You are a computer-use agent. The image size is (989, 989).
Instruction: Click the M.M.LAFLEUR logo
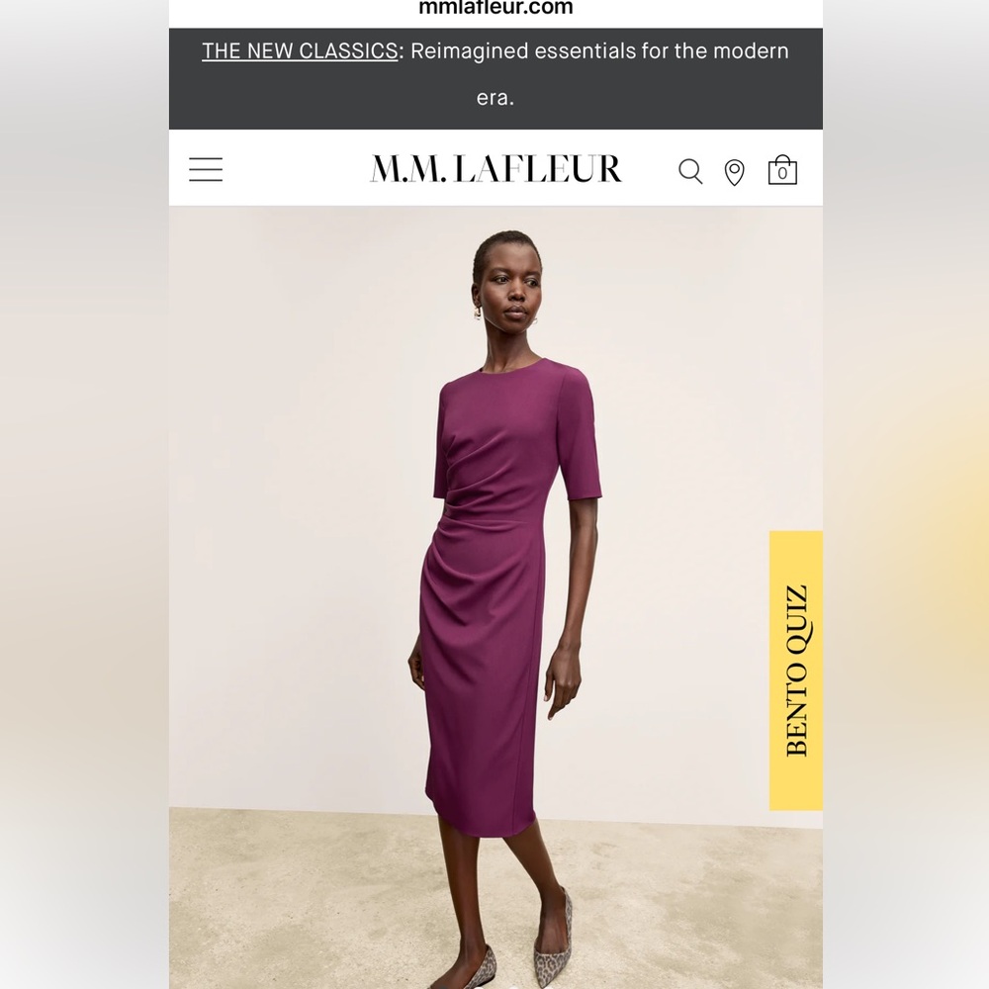(495, 169)
